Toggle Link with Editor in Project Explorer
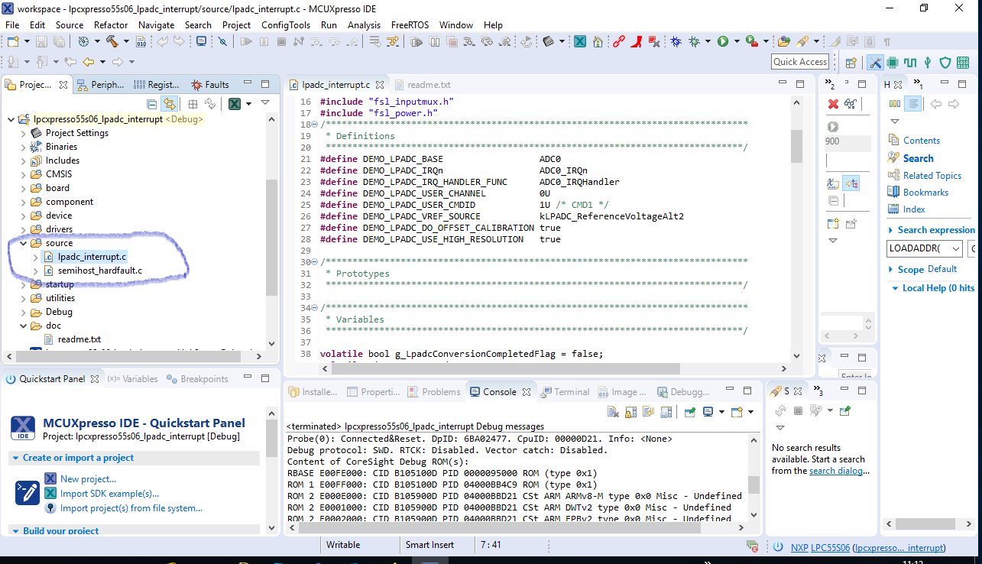 coord(169,104)
